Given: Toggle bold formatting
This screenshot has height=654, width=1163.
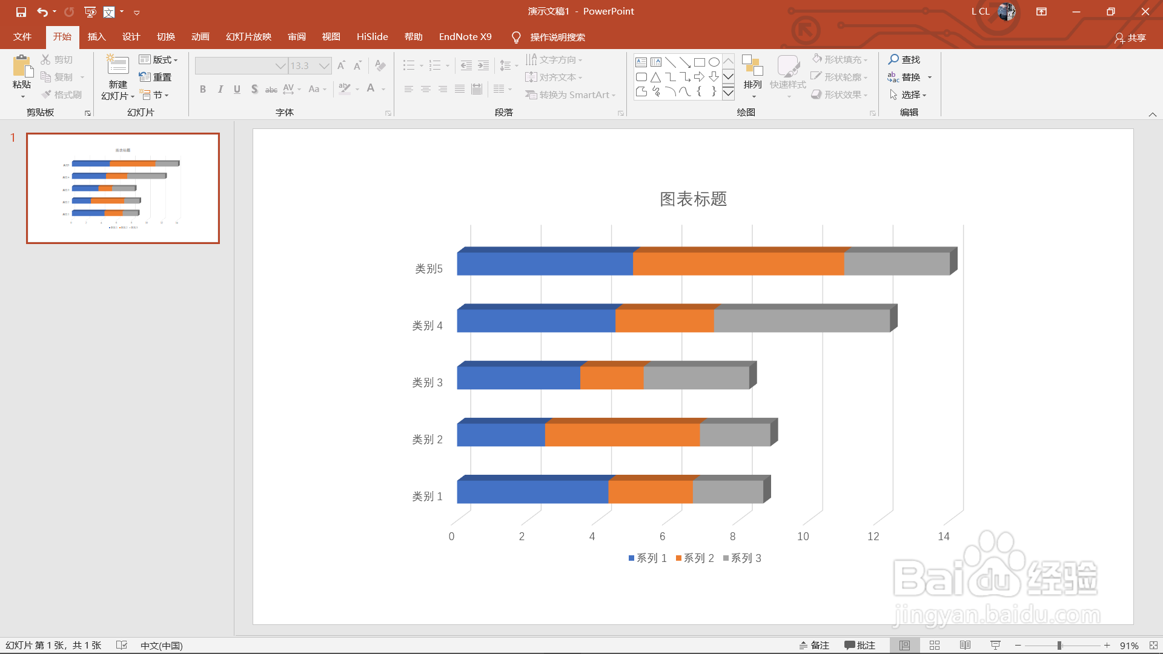Looking at the screenshot, I should click(203, 89).
